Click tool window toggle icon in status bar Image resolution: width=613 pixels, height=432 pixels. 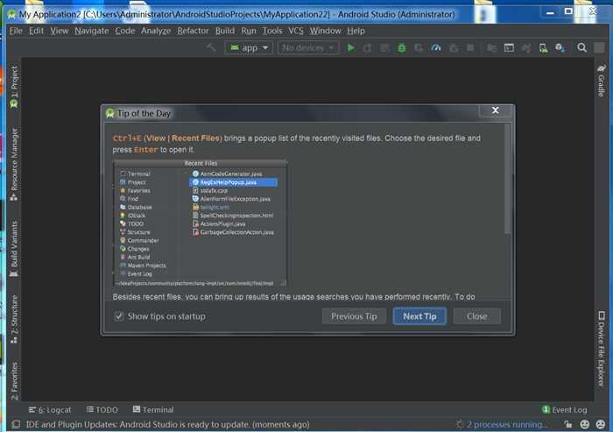(16, 424)
